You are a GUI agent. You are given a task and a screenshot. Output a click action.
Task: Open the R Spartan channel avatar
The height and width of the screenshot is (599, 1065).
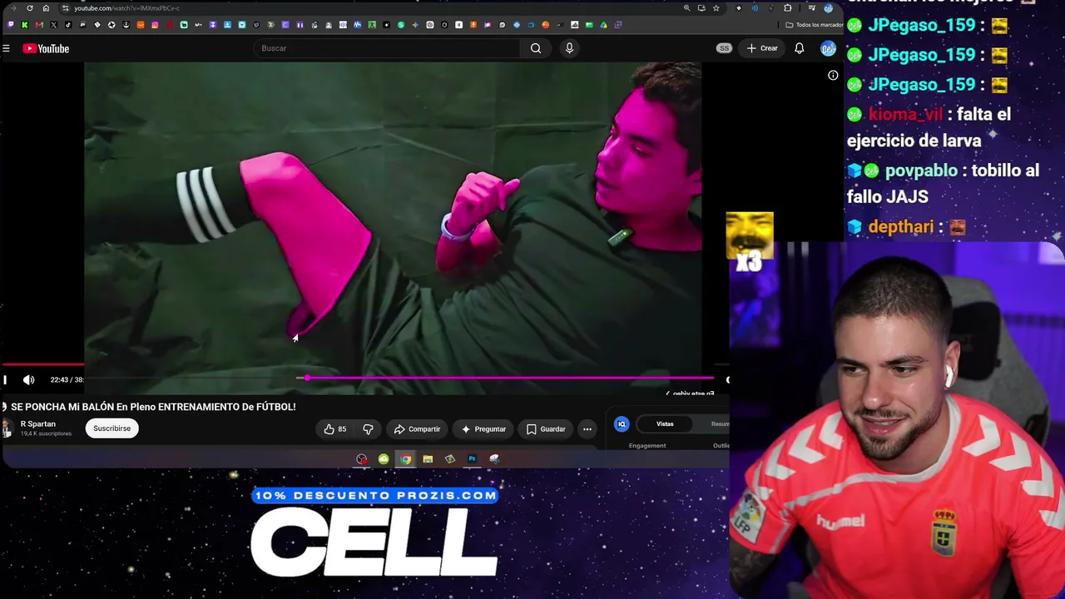coord(7,428)
